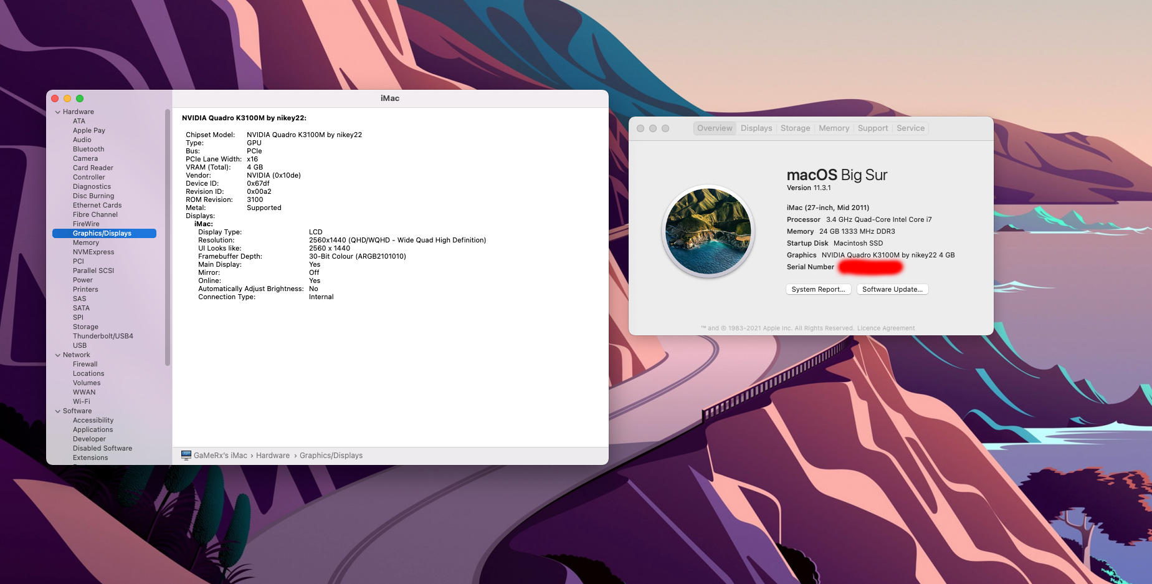Image resolution: width=1152 pixels, height=584 pixels.
Task: Select SPI in the sidebar
Action: point(78,318)
